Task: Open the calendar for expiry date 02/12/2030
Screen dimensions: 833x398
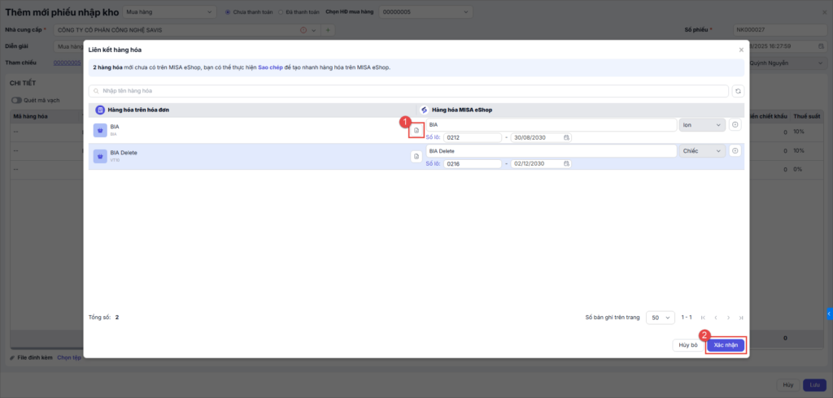Action: tap(566, 164)
